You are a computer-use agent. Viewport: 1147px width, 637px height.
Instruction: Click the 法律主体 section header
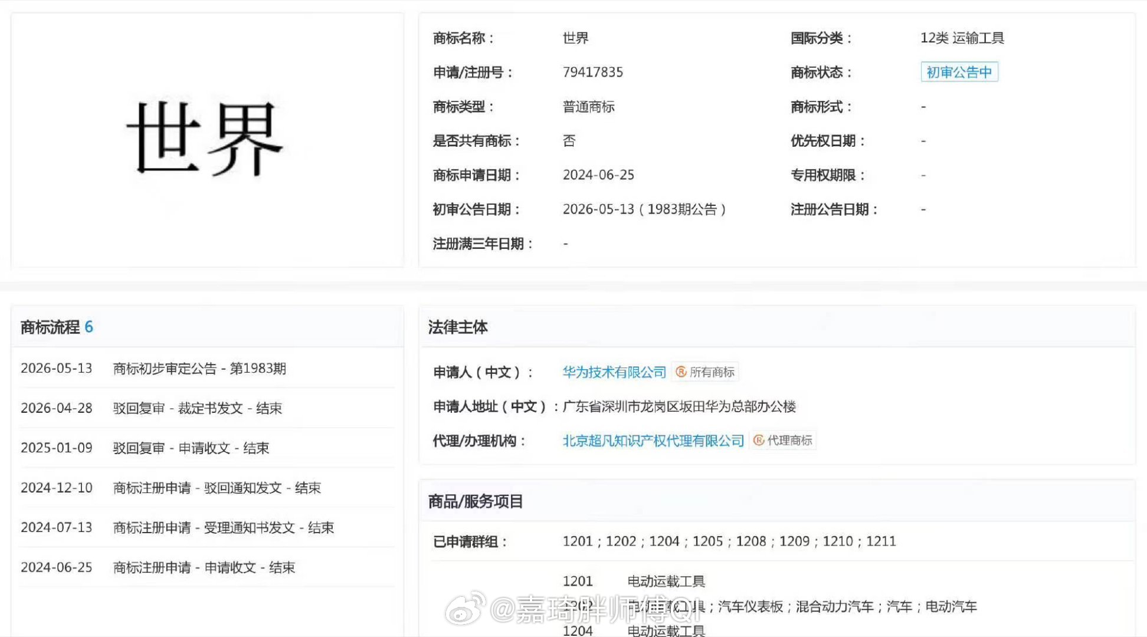point(458,327)
